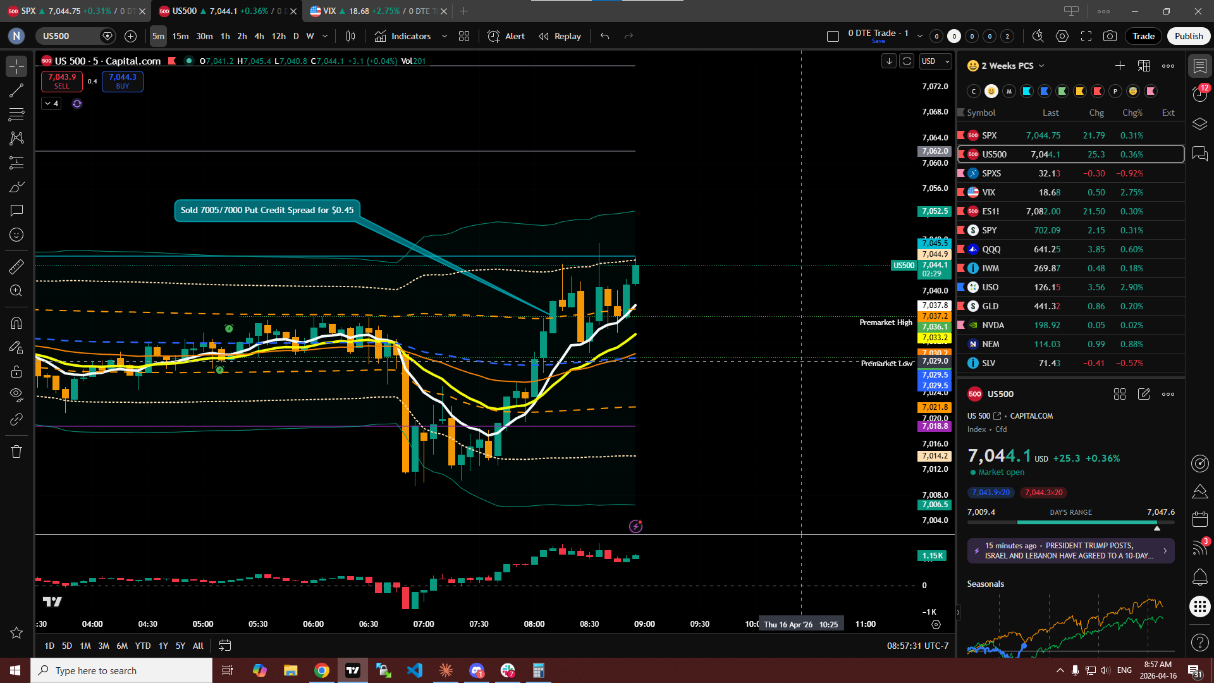This screenshot has width=1214, height=683.
Task: Open the timeframe interval dropdown arrow
Action: (x=325, y=36)
